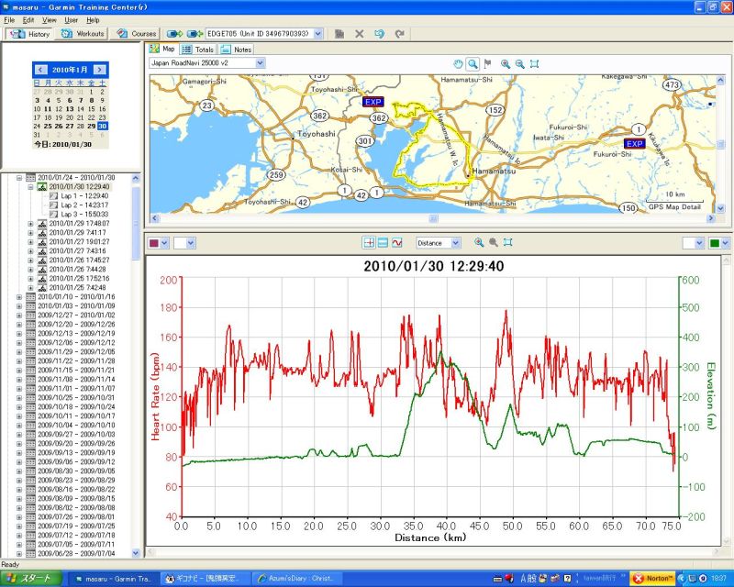
Task: Open the File menu
Action: (x=9, y=20)
